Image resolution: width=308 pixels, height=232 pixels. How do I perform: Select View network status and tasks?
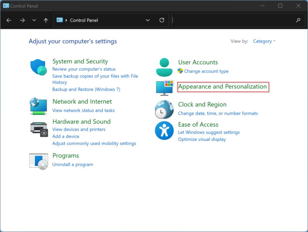coord(83,110)
